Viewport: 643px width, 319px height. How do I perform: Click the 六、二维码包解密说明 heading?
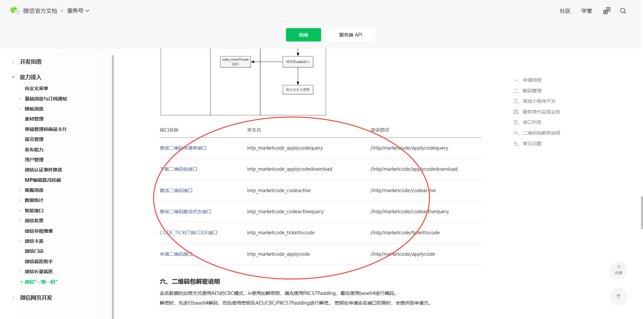(x=190, y=282)
